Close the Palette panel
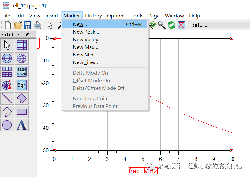 (33, 34)
